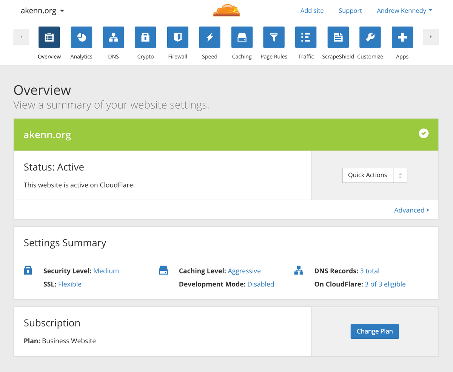
Task: Click 'This website is active on CloudFlare.' text
Action: pos(79,185)
